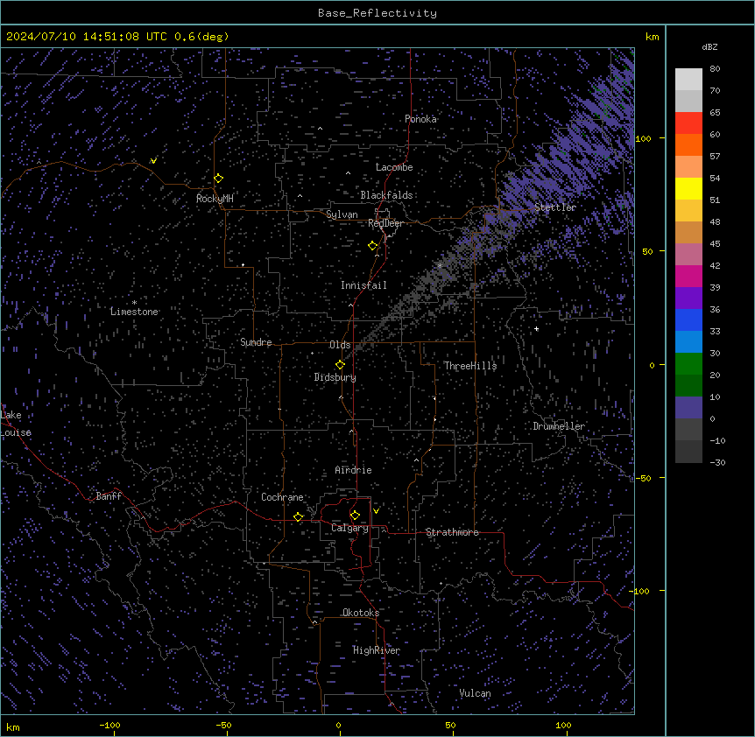Select the Drumheller label
The height and width of the screenshot is (737, 755).
pos(559,426)
